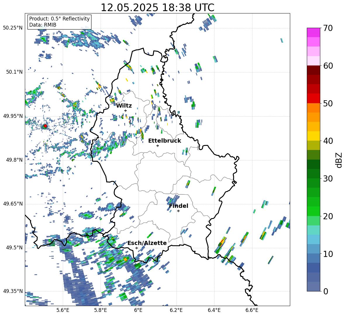The image size is (346, 316).
Task: Click the Ettelbruck city label
Action: point(165,141)
